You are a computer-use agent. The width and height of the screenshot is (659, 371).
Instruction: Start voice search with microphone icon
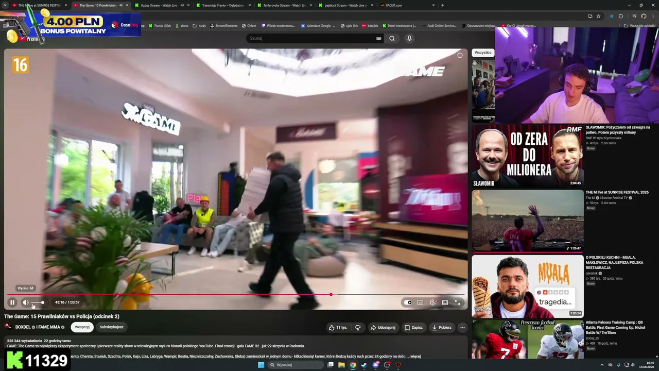pyautogui.click(x=409, y=38)
